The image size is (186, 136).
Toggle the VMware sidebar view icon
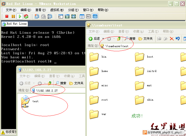point(61,16)
